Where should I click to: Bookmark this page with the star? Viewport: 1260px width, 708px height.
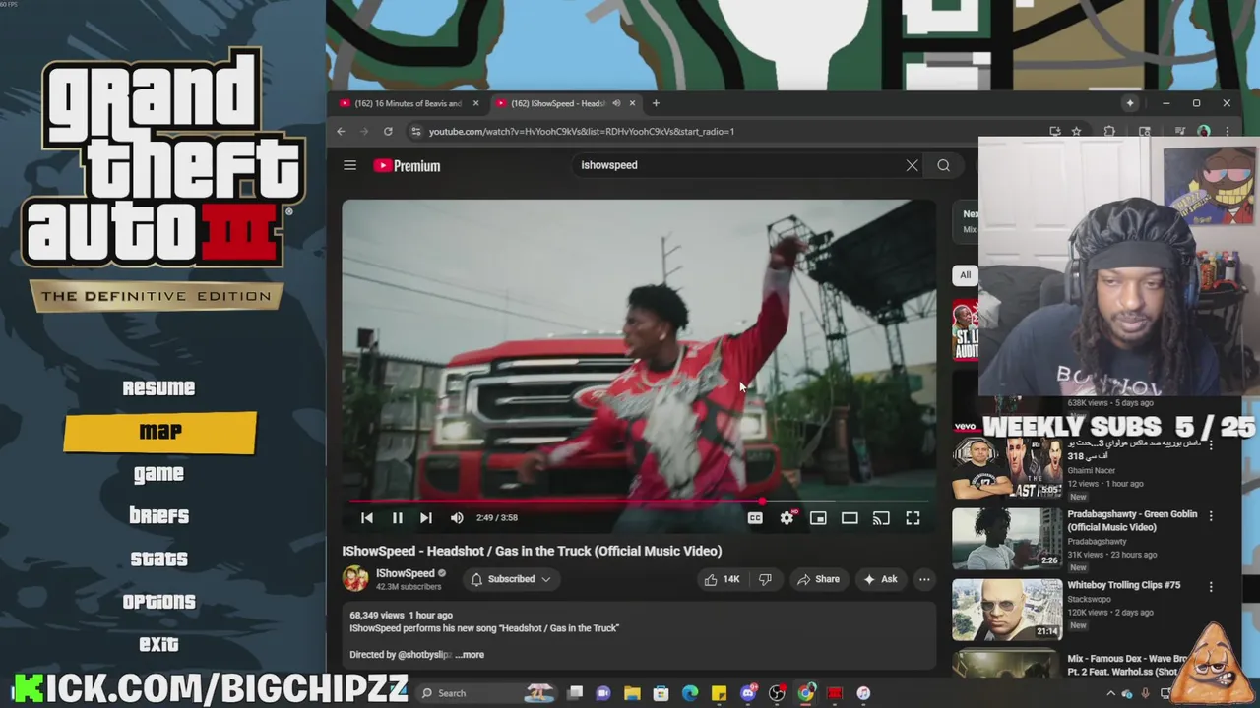(x=1076, y=131)
